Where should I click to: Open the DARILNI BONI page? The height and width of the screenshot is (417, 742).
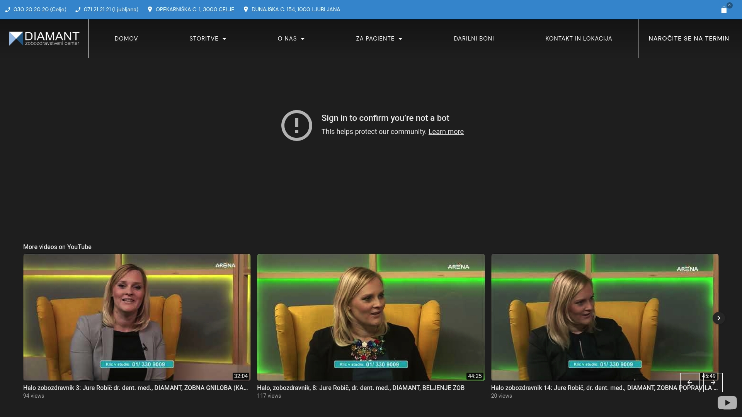coord(474,39)
